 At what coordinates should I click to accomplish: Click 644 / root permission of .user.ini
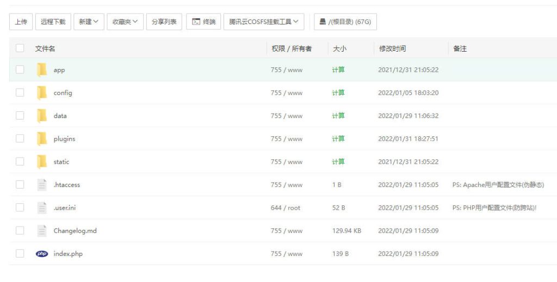pos(286,208)
